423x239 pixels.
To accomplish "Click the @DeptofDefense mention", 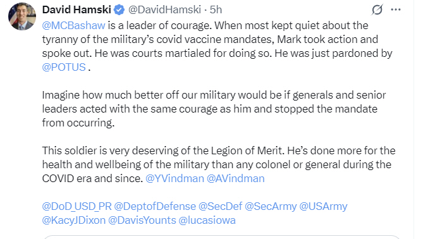I will 155,206.
